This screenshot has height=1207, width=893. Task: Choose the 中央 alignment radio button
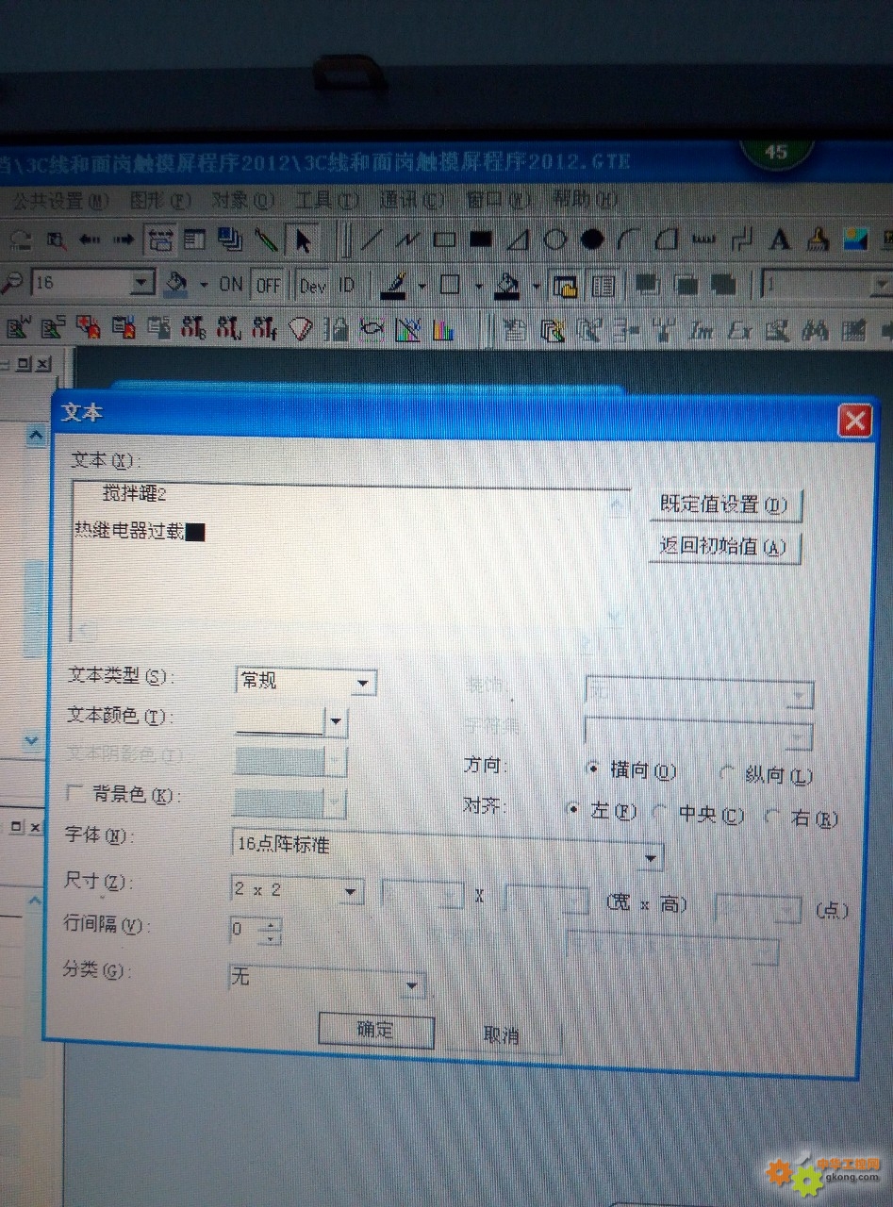660,813
